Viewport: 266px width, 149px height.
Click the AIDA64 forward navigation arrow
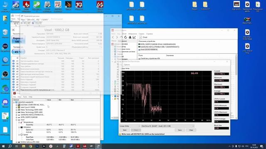click(117, 37)
